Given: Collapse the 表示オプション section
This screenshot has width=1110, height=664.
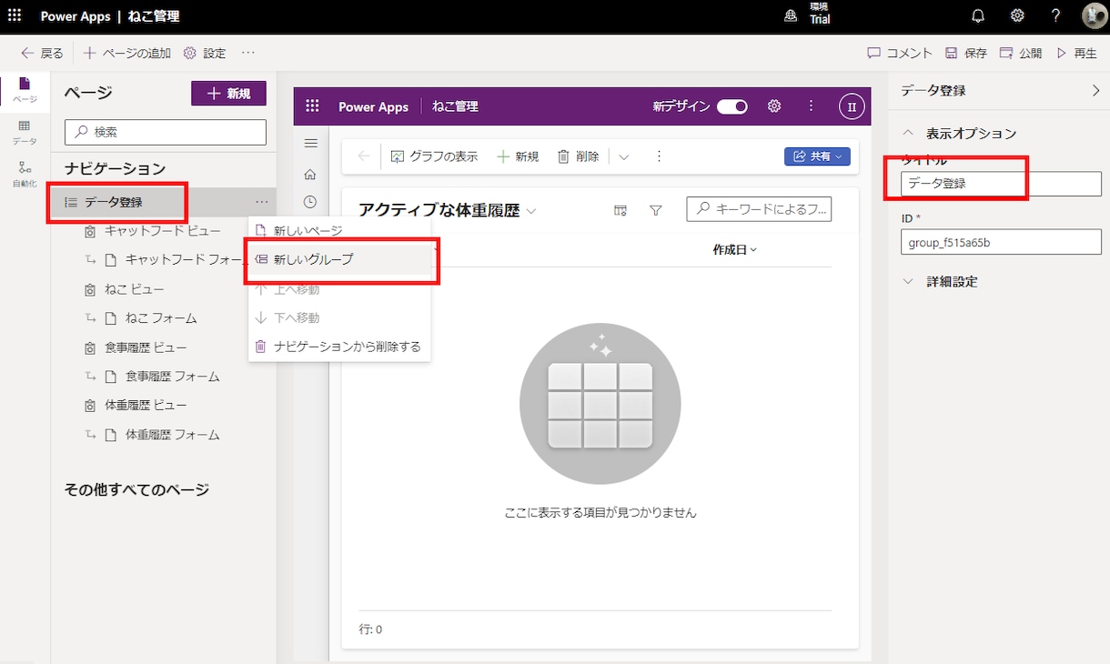Looking at the screenshot, I should (x=960, y=133).
